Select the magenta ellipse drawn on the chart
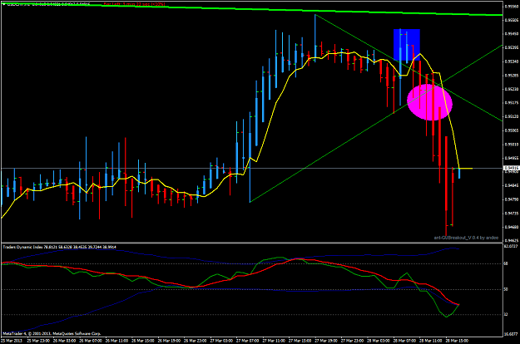520x344 pixels. point(430,102)
